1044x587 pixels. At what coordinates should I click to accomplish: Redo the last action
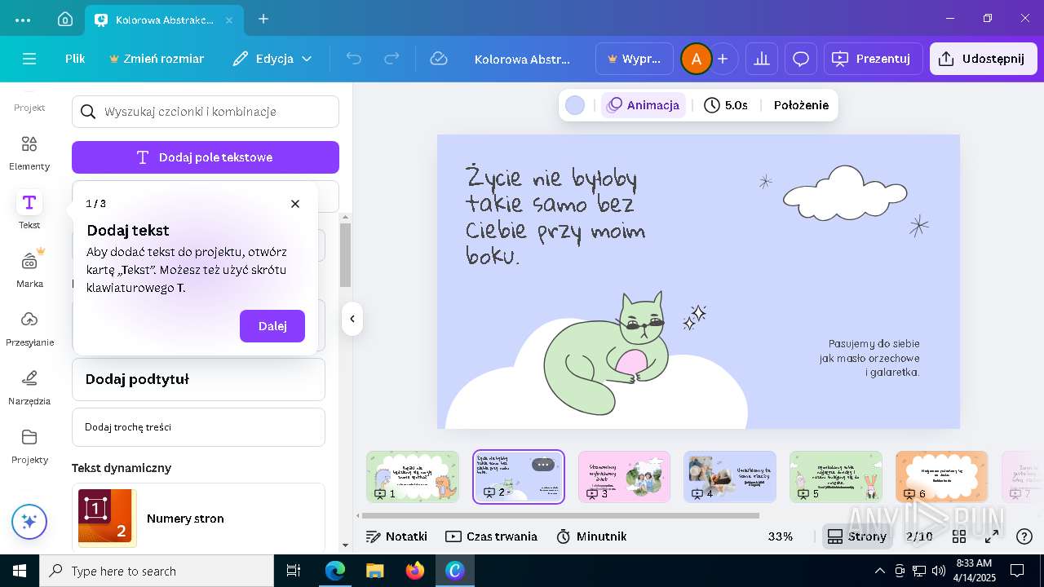(x=391, y=59)
